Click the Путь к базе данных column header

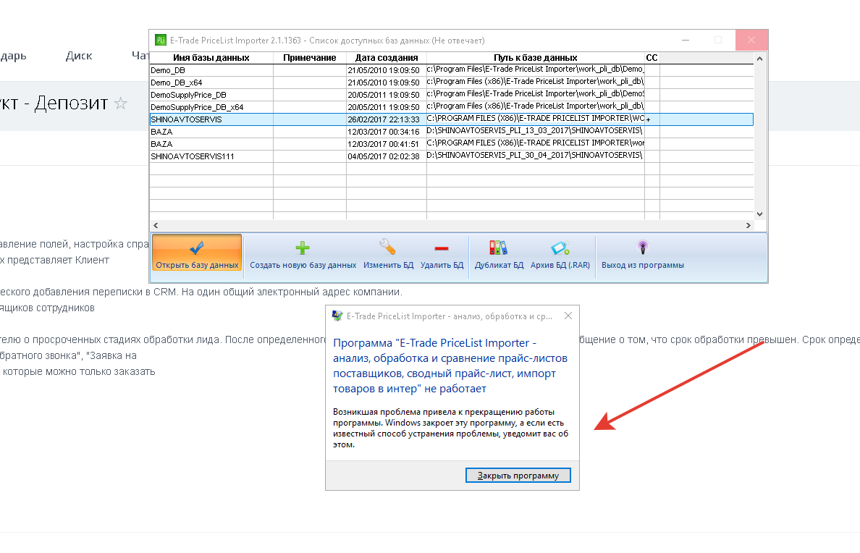point(535,58)
